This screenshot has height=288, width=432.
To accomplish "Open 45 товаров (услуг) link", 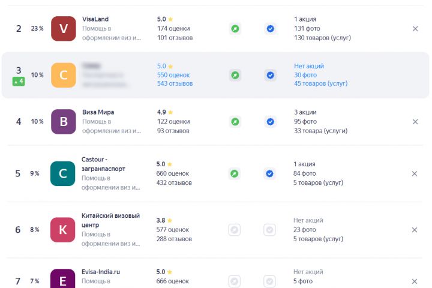I will 320,84.
